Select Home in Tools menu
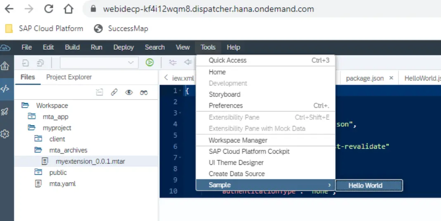 coord(266,72)
